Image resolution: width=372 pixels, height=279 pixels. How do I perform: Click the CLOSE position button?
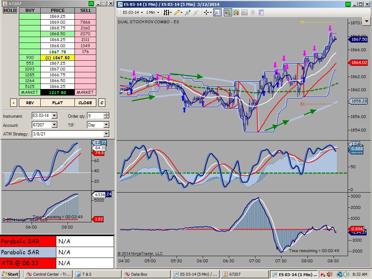(x=85, y=103)
